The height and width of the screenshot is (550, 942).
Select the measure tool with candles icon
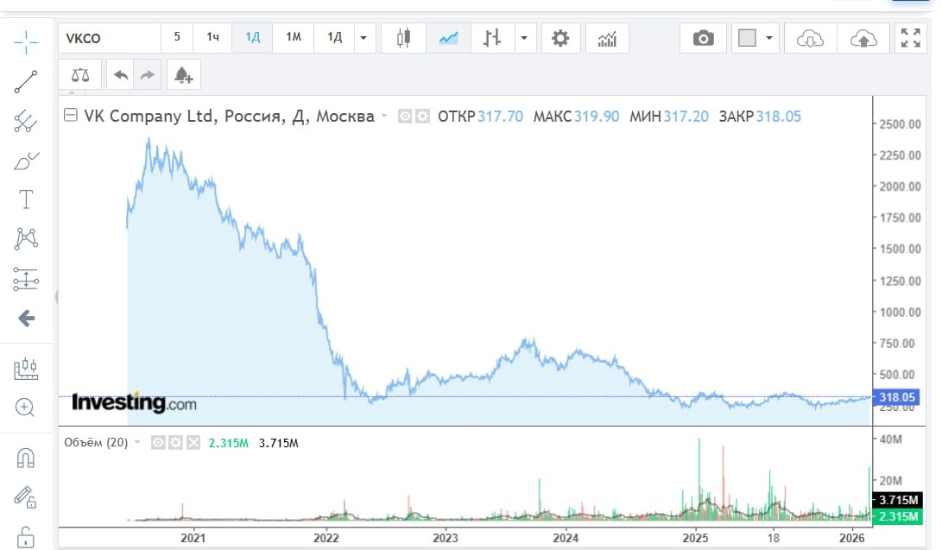(26, 369)
